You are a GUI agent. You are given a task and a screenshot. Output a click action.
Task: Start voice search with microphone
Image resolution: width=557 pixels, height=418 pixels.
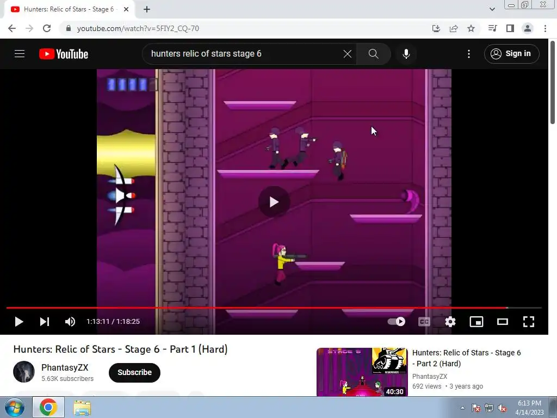pos(406,54)
